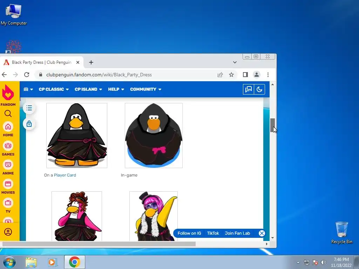The height and width of the screenshot is (269, 359).
Task: Bookmark this page with star icon
Action: tap(231, 75)
